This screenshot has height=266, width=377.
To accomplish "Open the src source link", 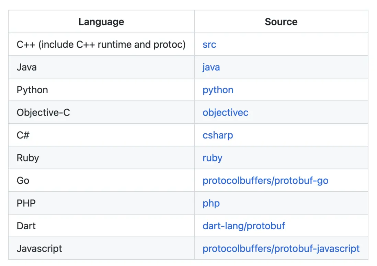I will (209, 45).
